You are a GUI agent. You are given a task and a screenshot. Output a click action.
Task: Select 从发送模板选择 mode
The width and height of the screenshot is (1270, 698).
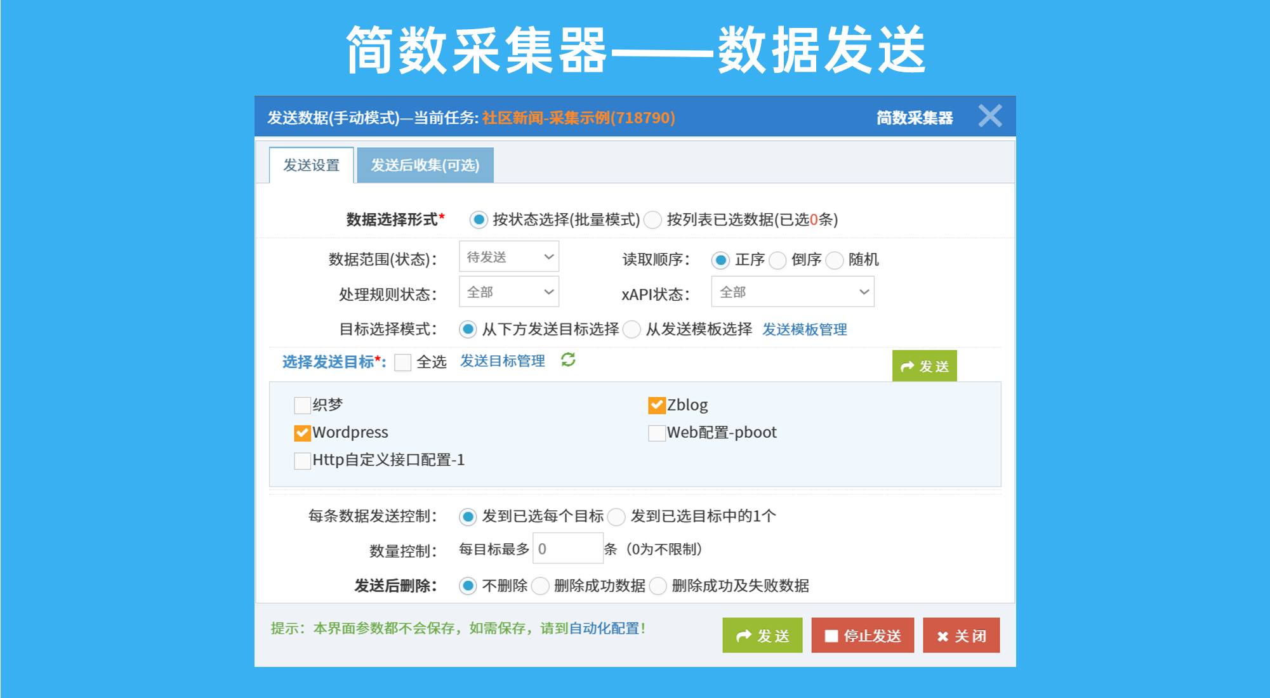632,329
